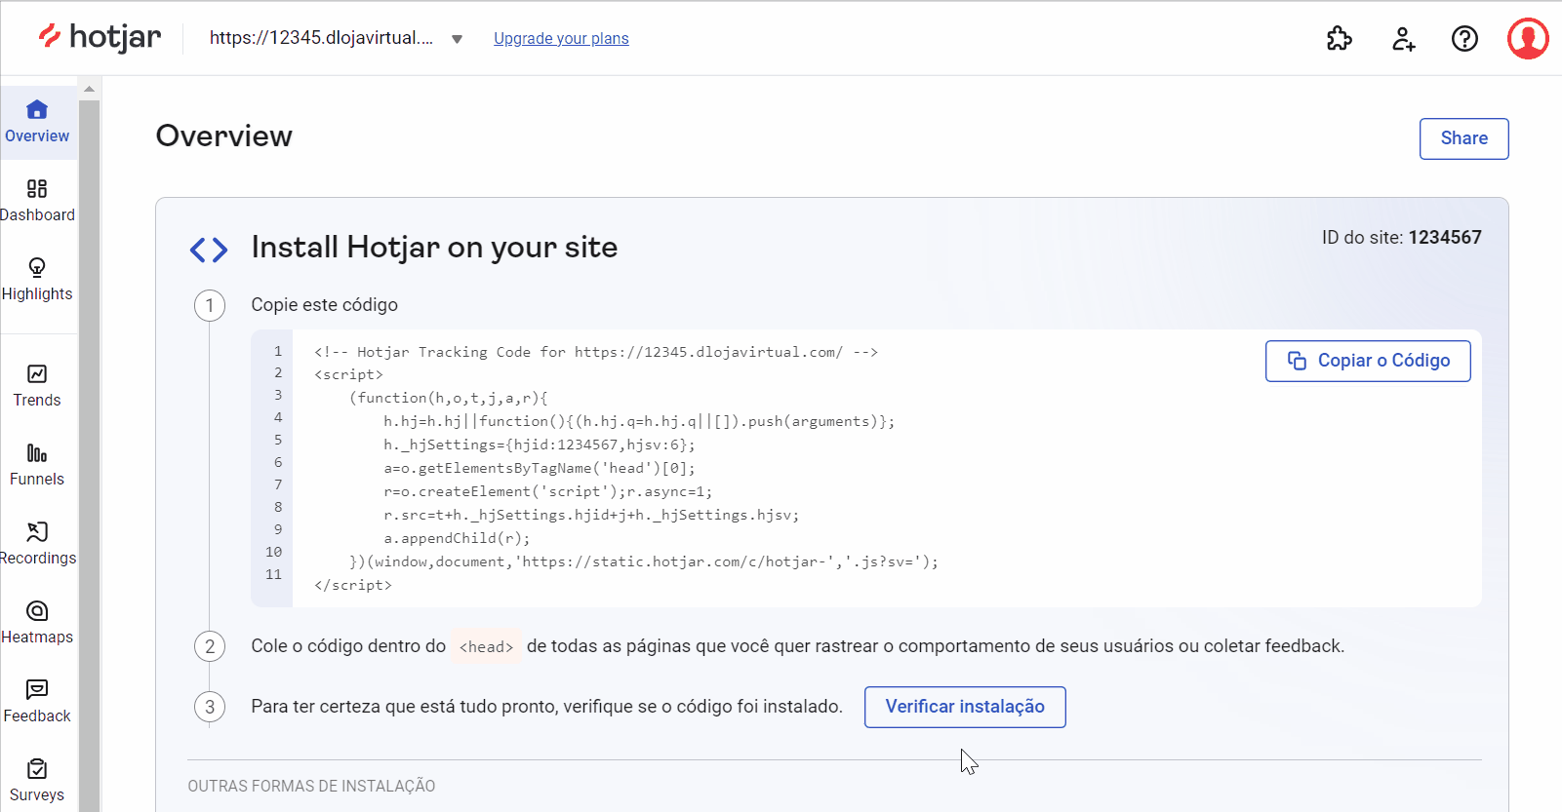Screen dimensions: 1562x812
Task: Open Trends in the sidebar
Action: pos(37,386)
